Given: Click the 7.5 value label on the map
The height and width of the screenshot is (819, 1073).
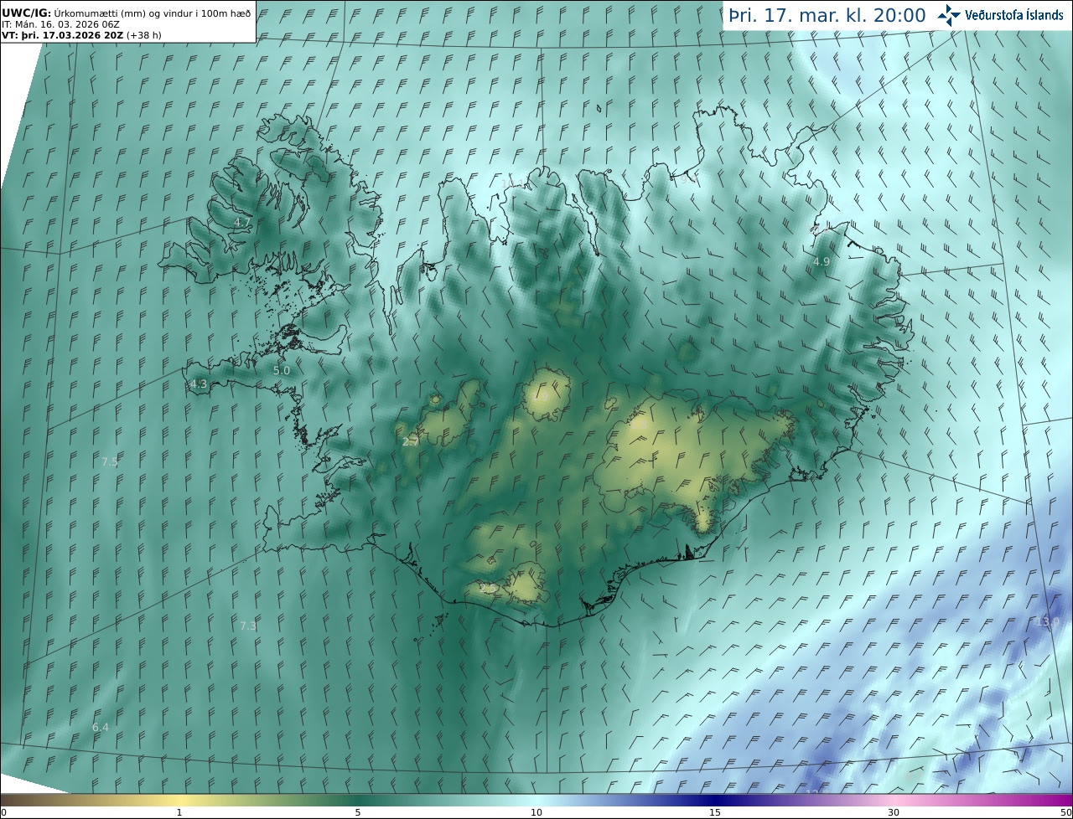Looking at the screenshot, I should (x=110, y=461).
